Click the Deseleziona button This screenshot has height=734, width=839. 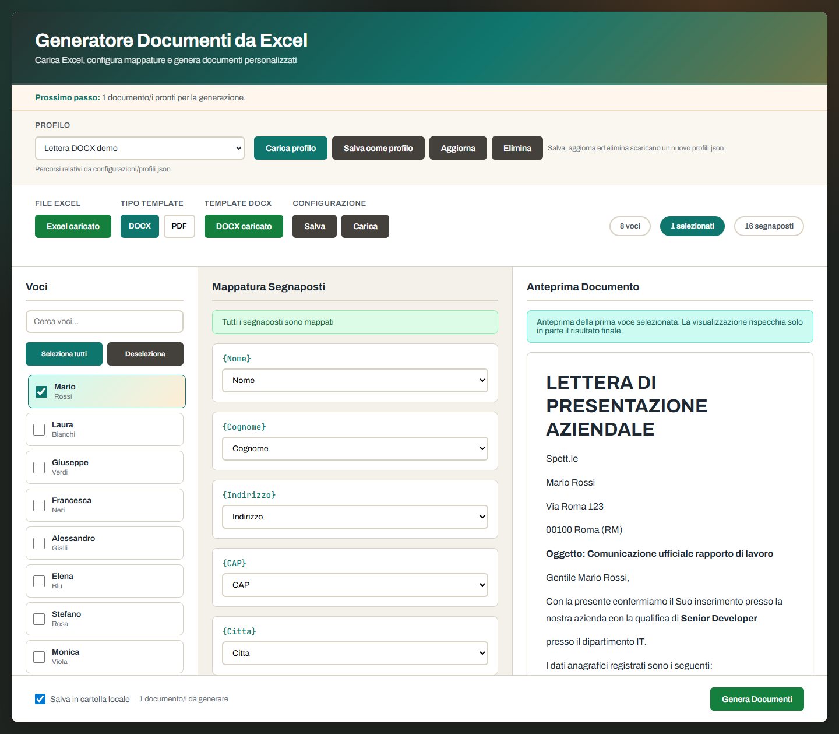click(145, 354)
